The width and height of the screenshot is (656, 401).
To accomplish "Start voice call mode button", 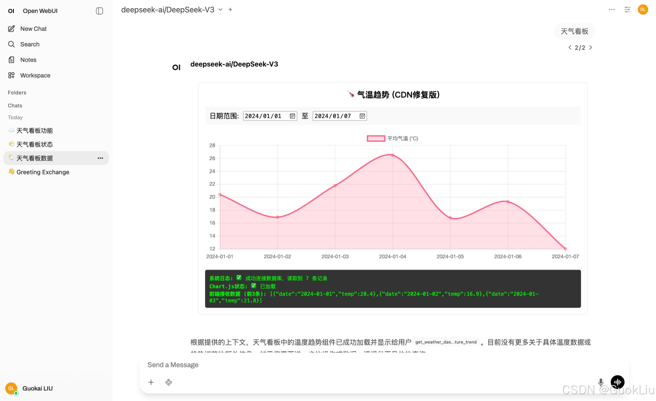I will 617,382.
